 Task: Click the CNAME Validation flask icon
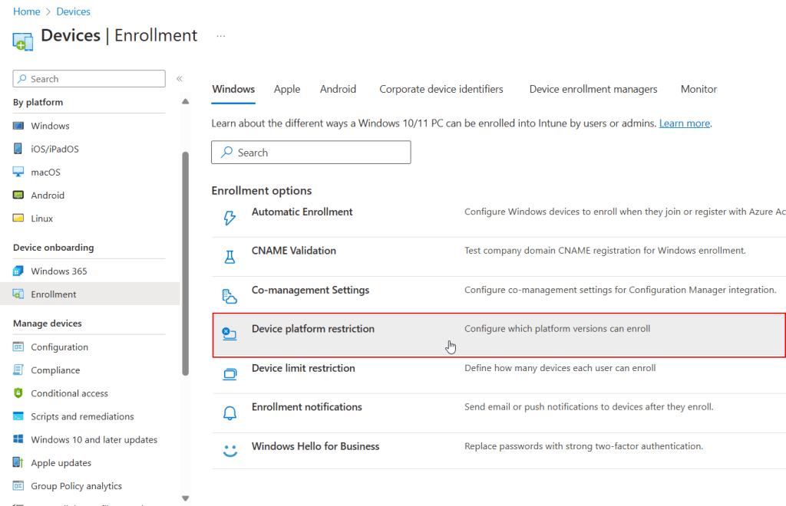pyautogui.click(x=229, y=257)
